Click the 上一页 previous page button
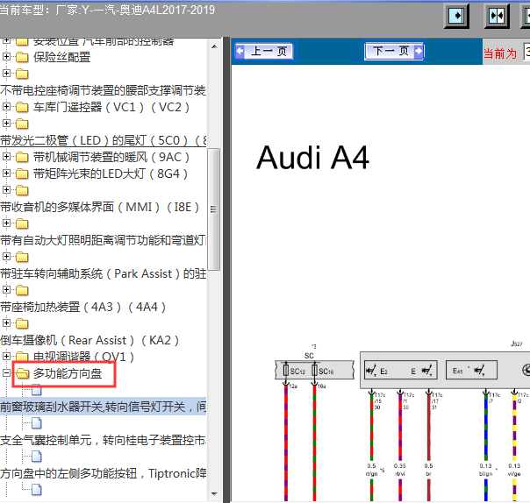530x503 pixels. [x=264, y=52]
